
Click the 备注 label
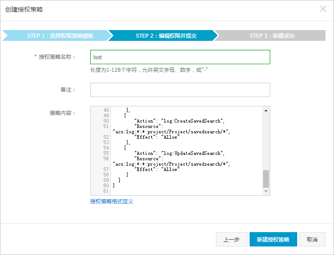point(68,90)
